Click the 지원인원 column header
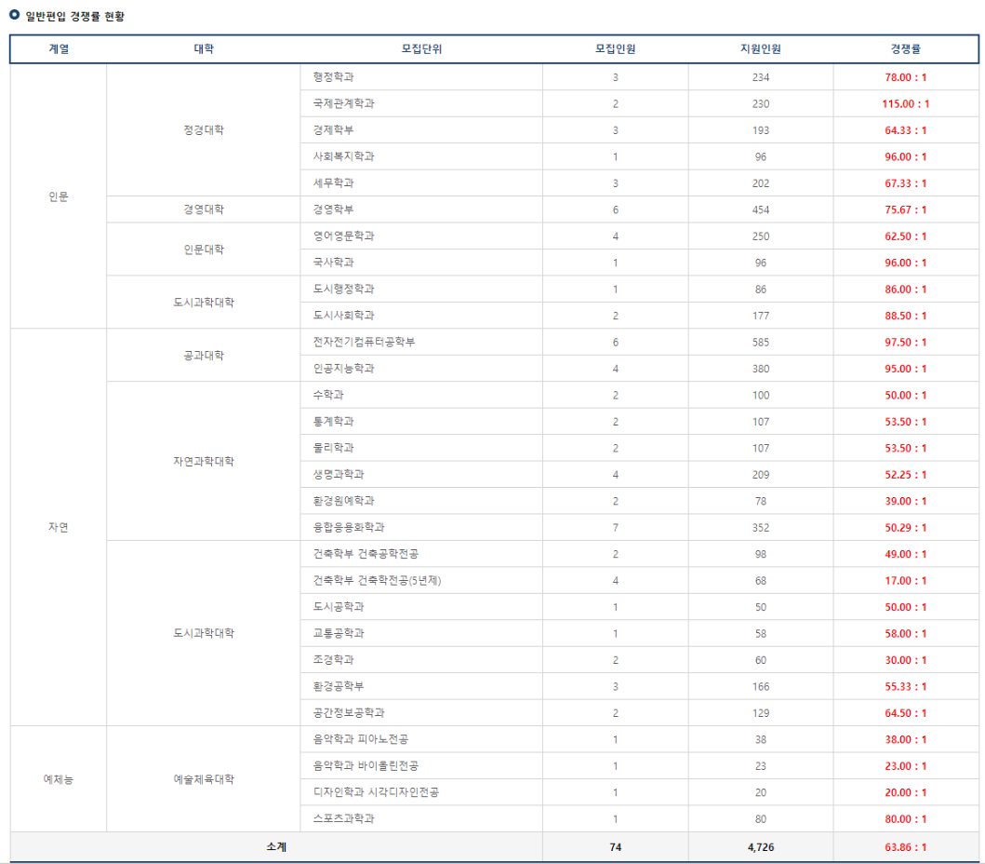 [760, 49]
